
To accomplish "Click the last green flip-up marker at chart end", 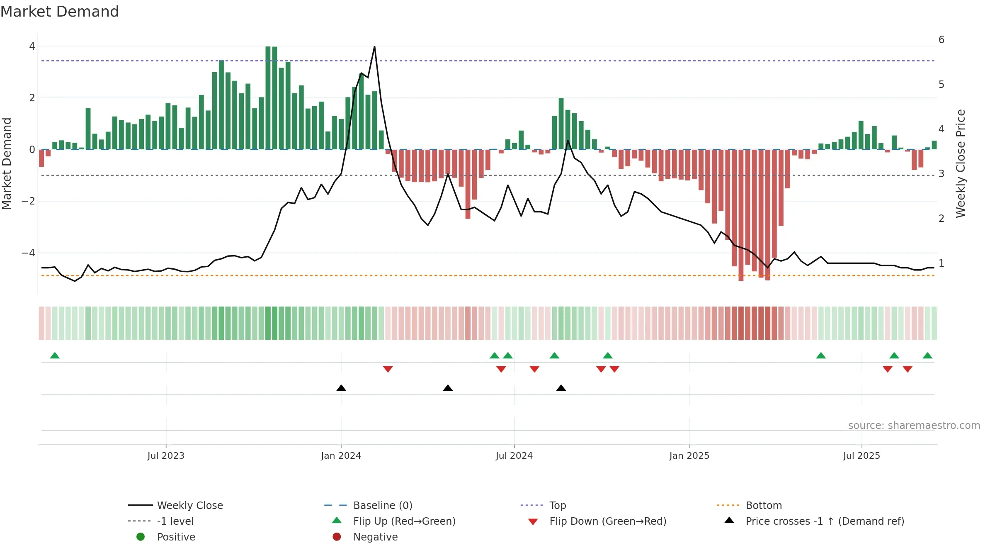I will click(928, 355).
